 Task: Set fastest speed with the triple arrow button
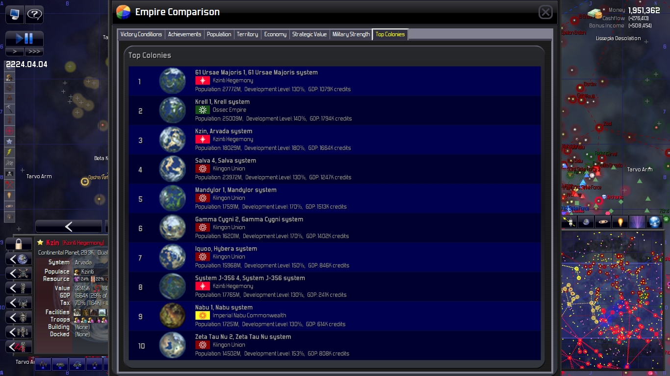coord(34,51)
